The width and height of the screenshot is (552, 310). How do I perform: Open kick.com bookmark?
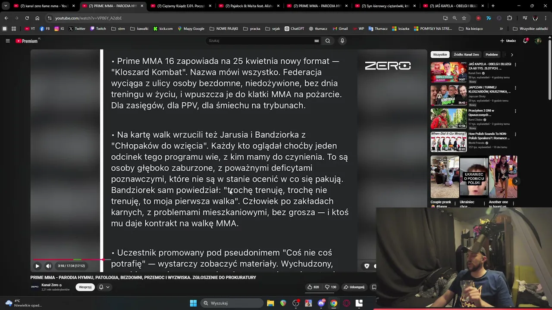(163, 29)
